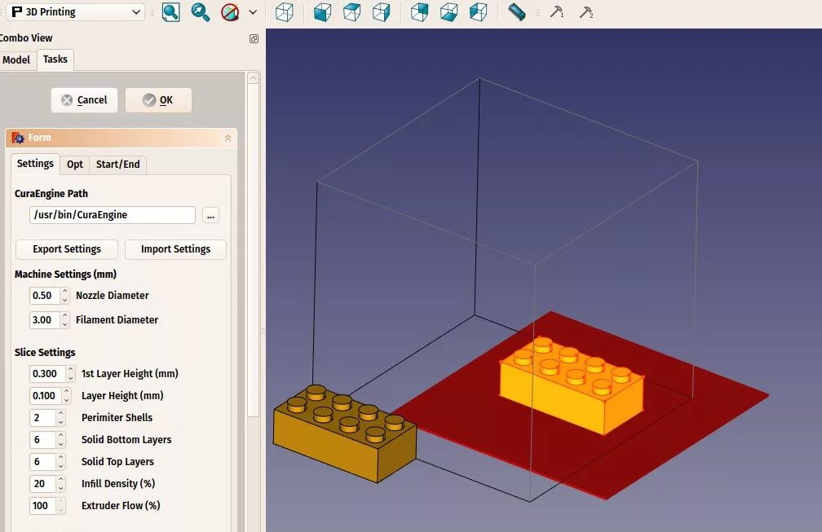The width and height of the screenshot is (822, 532).
Task: Click the Nozzle Diameter value field
Action: pos(45,295)
